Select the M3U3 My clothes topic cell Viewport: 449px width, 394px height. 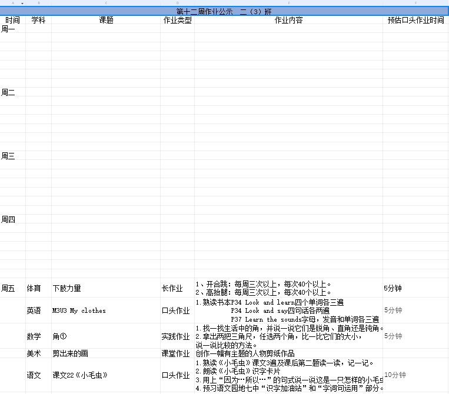pyautogui.click(x=106, y=310)
